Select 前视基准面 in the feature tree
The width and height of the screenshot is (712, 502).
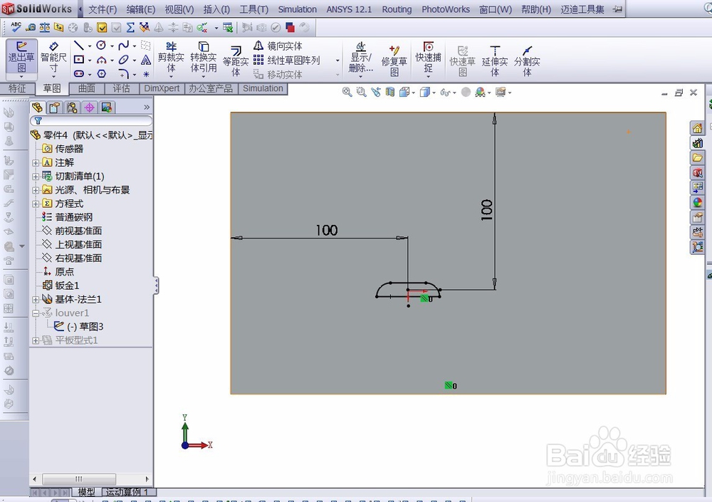click(x=72, y=231)
